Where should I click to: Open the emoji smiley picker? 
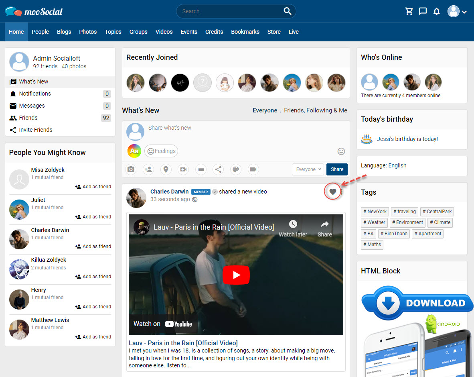(x=341, y=151)
